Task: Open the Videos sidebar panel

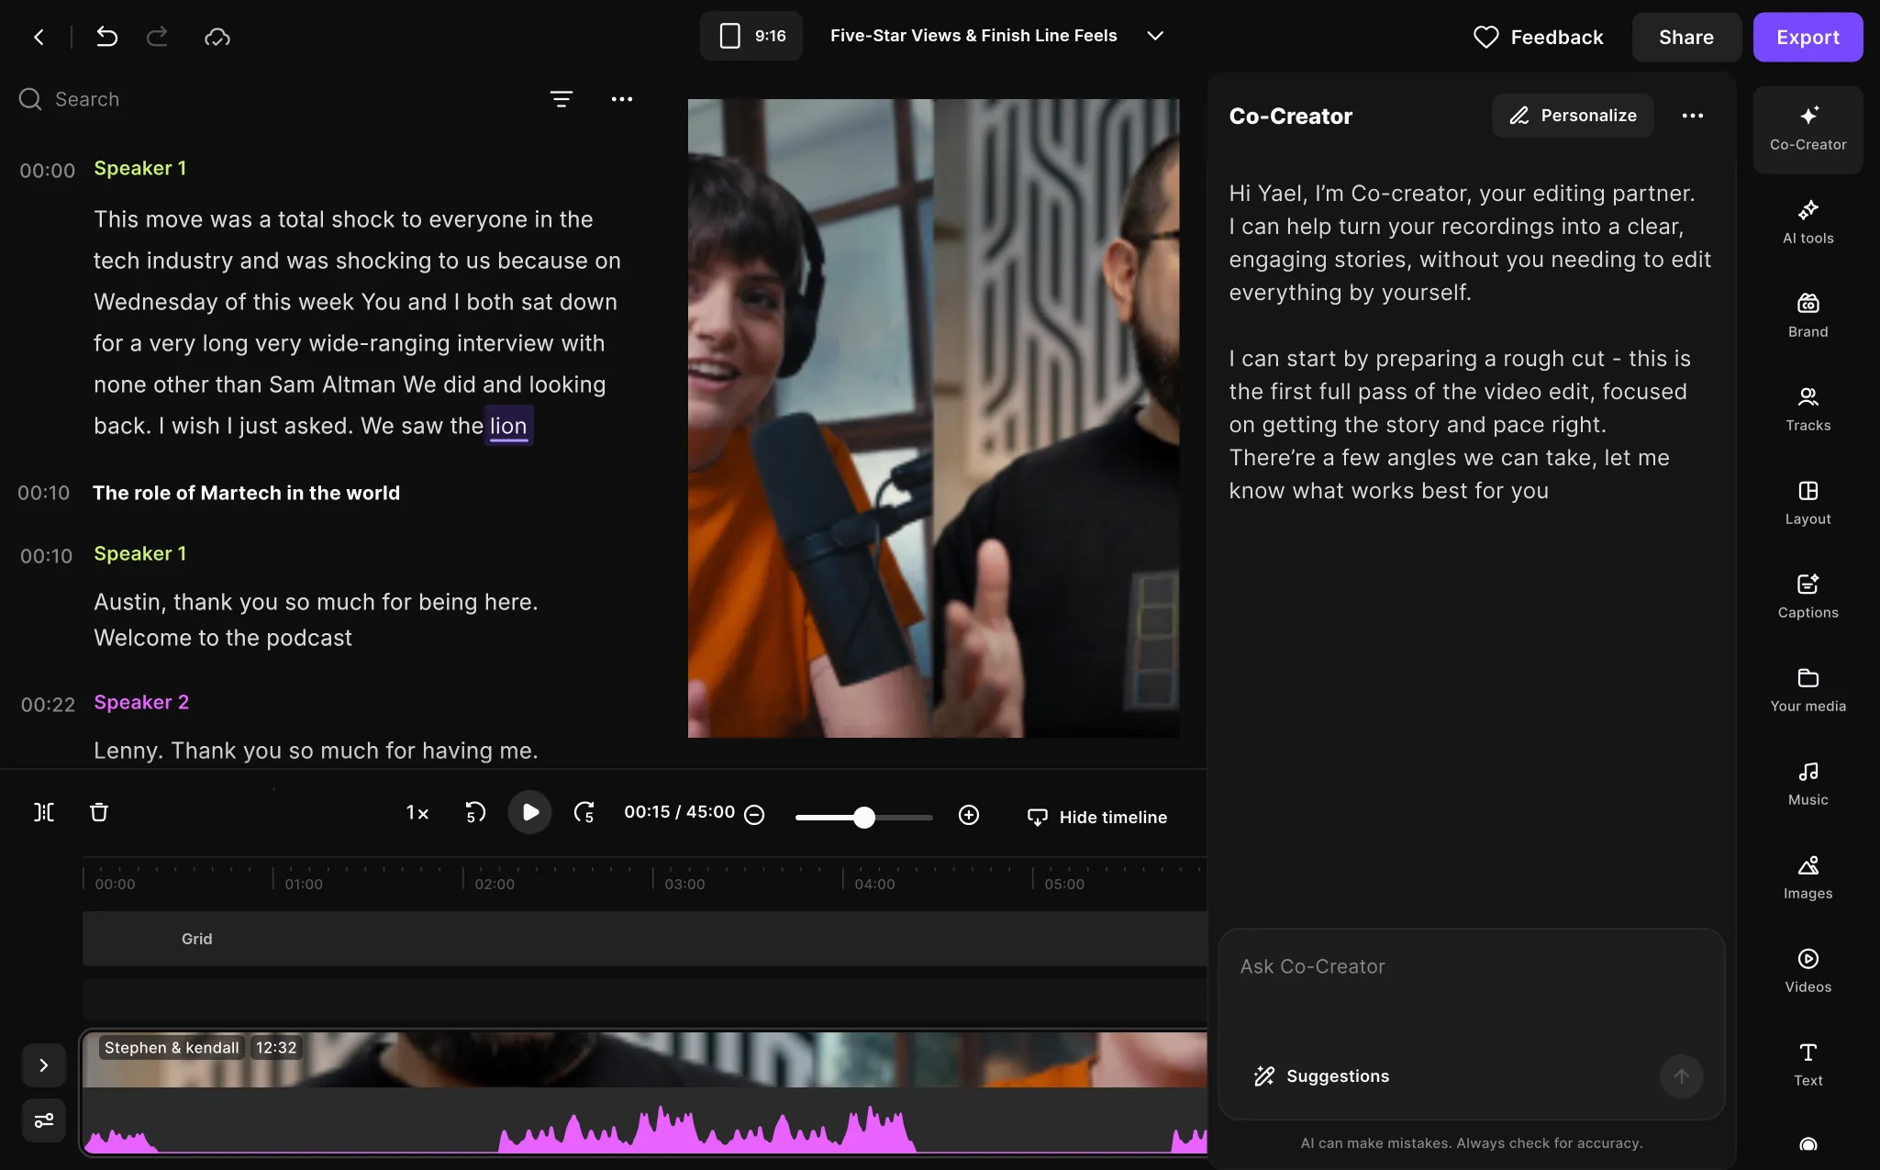Action: [1808, 971]
